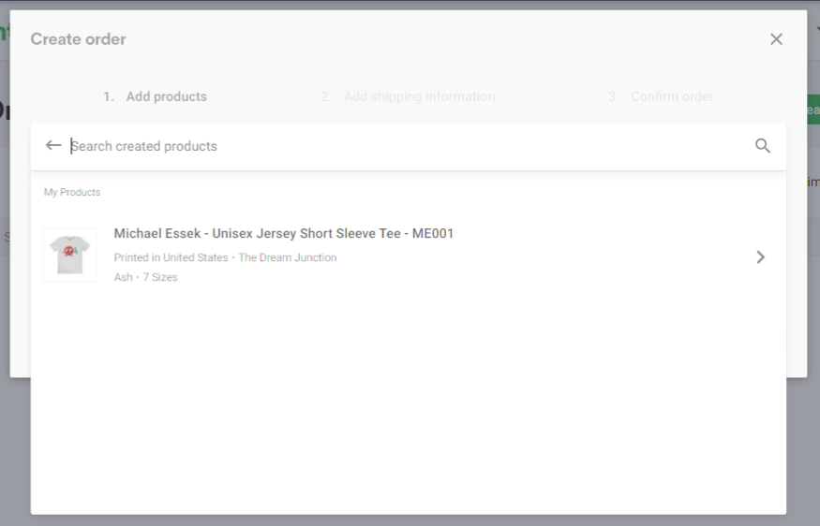Click the Create order heading

point(79,39)
